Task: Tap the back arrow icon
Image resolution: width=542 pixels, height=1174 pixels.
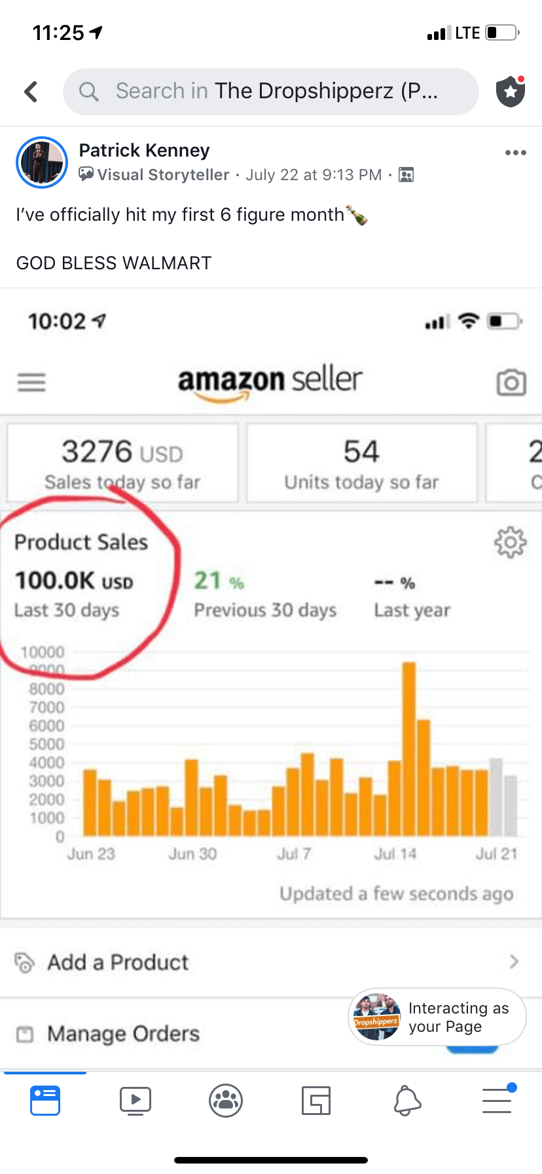Action: tap(31, 92)
